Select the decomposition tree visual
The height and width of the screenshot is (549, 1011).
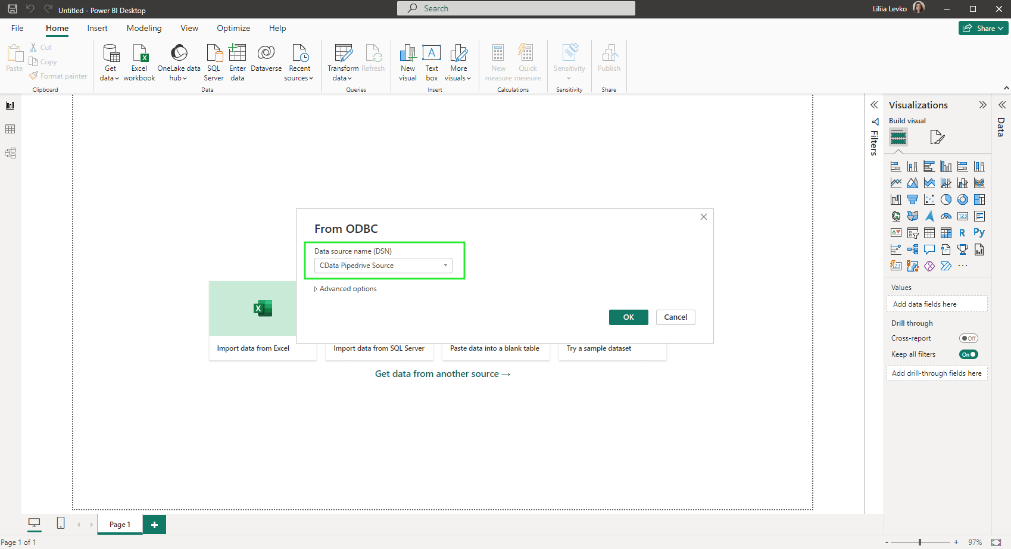pos(912,249)
